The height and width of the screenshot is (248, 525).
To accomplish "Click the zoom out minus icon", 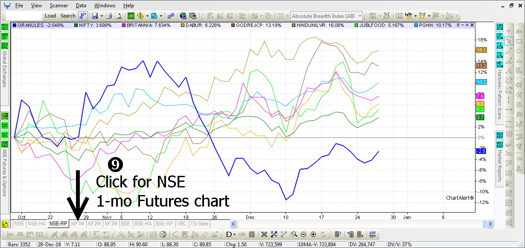I will click(303, 234).
